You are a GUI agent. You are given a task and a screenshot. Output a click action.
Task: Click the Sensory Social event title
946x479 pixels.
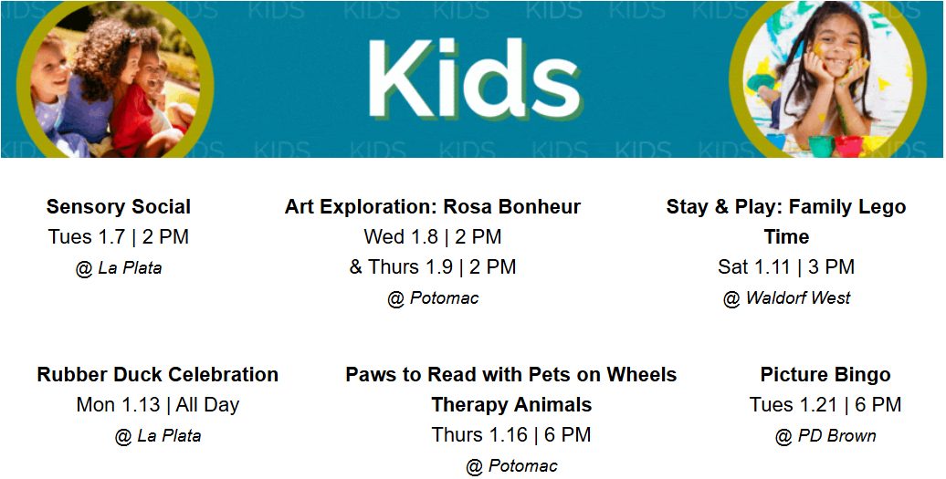(119, 207)
